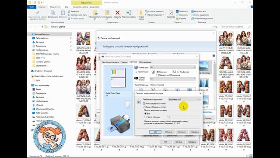Select Music (Музыка) in Explorer sidebar
Screen dimensions: 280x158
point(39,105)
